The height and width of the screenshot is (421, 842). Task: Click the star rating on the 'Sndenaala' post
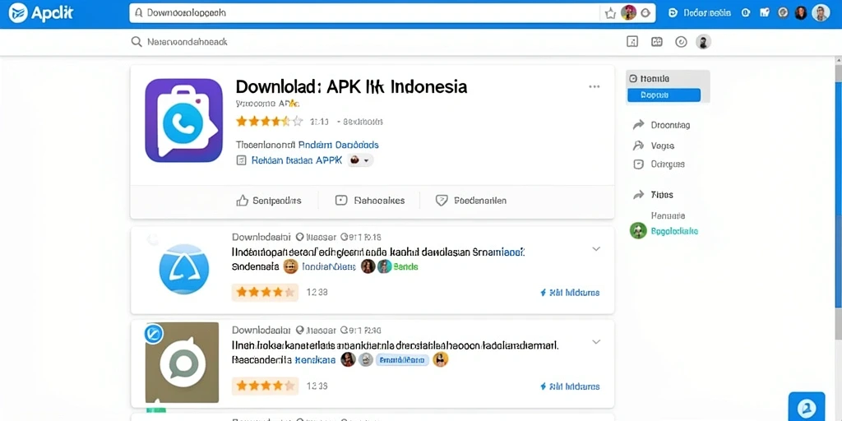tap(266, 293)
